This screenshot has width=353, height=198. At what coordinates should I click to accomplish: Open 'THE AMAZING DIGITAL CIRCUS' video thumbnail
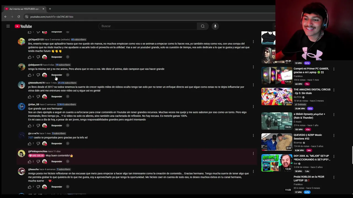click(277, 96)
